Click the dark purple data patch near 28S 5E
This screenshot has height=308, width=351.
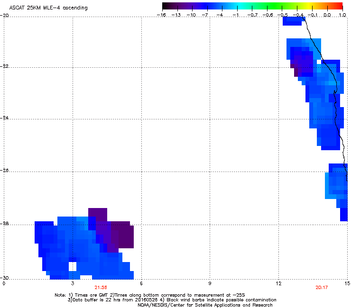[x=122, y=235]
